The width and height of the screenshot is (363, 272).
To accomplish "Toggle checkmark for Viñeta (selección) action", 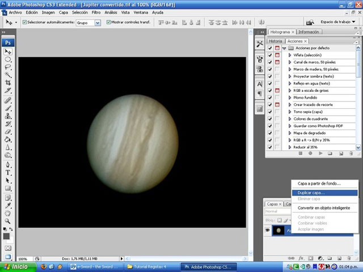I will tap(270, 55).
